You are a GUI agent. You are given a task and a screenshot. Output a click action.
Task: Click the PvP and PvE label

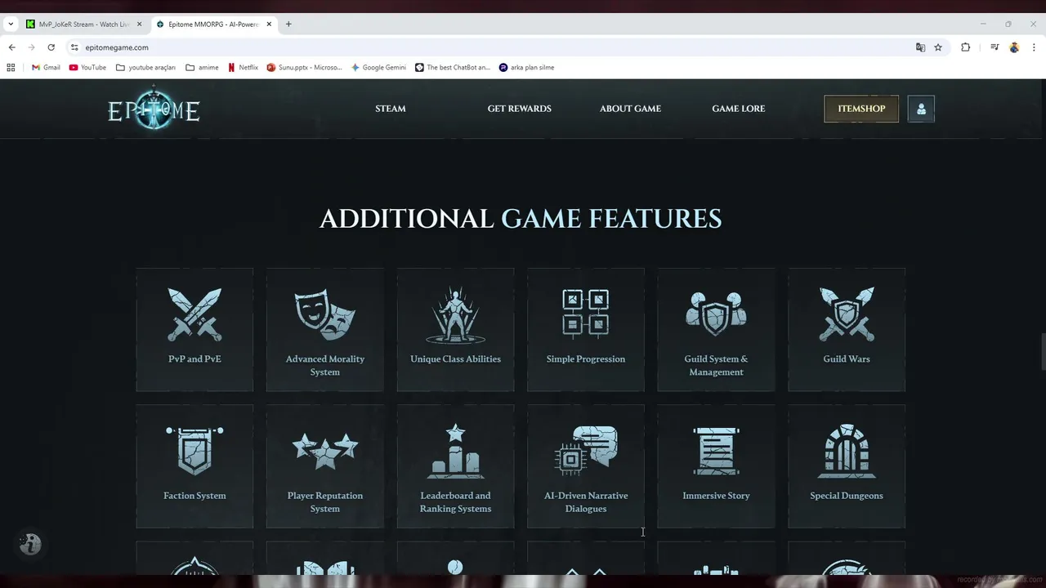point(194,359)
